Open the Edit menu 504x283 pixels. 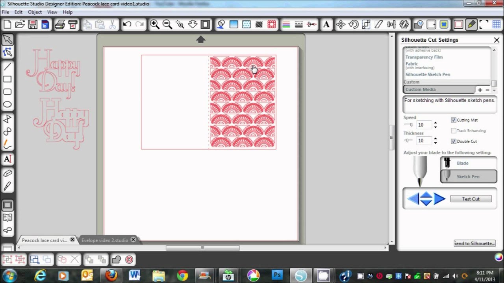[x=19, y=12]
